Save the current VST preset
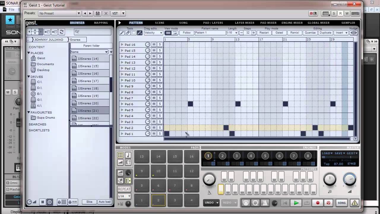Viewport: 380px width, 214px height. (97, 13)
